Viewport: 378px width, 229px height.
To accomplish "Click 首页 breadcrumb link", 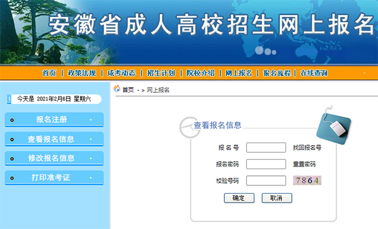I will coord(128,90).
